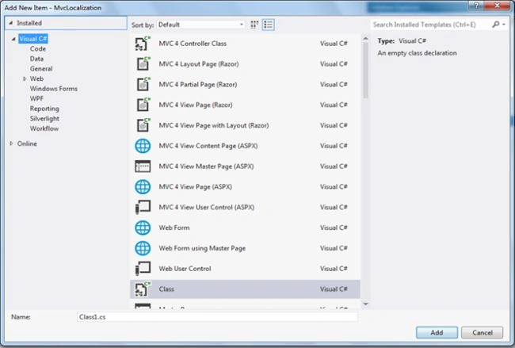
Task: Click the Installed header label
Action: click(29, 23)
